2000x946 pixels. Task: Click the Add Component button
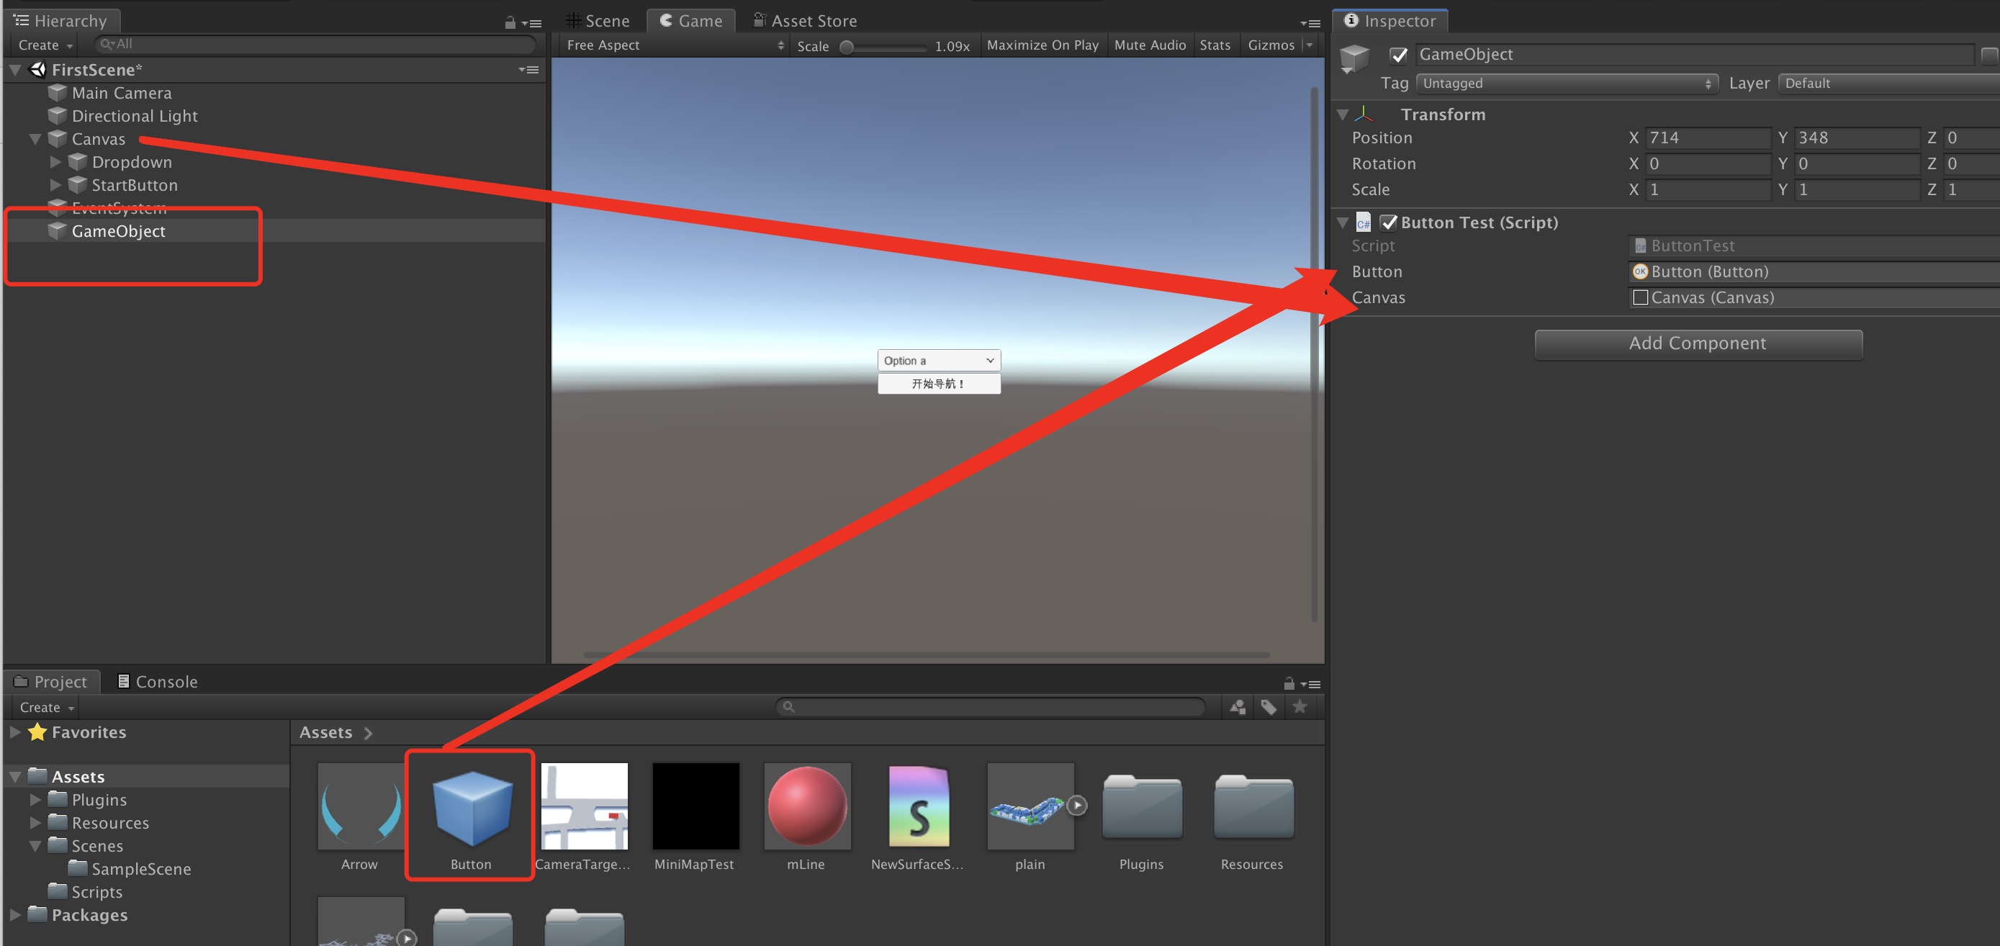click(x=1697, y=343)
